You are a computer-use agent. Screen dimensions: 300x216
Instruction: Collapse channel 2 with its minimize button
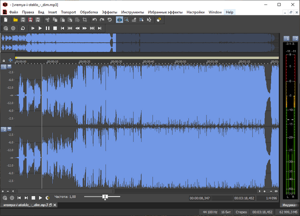click(x=9, y=129)
